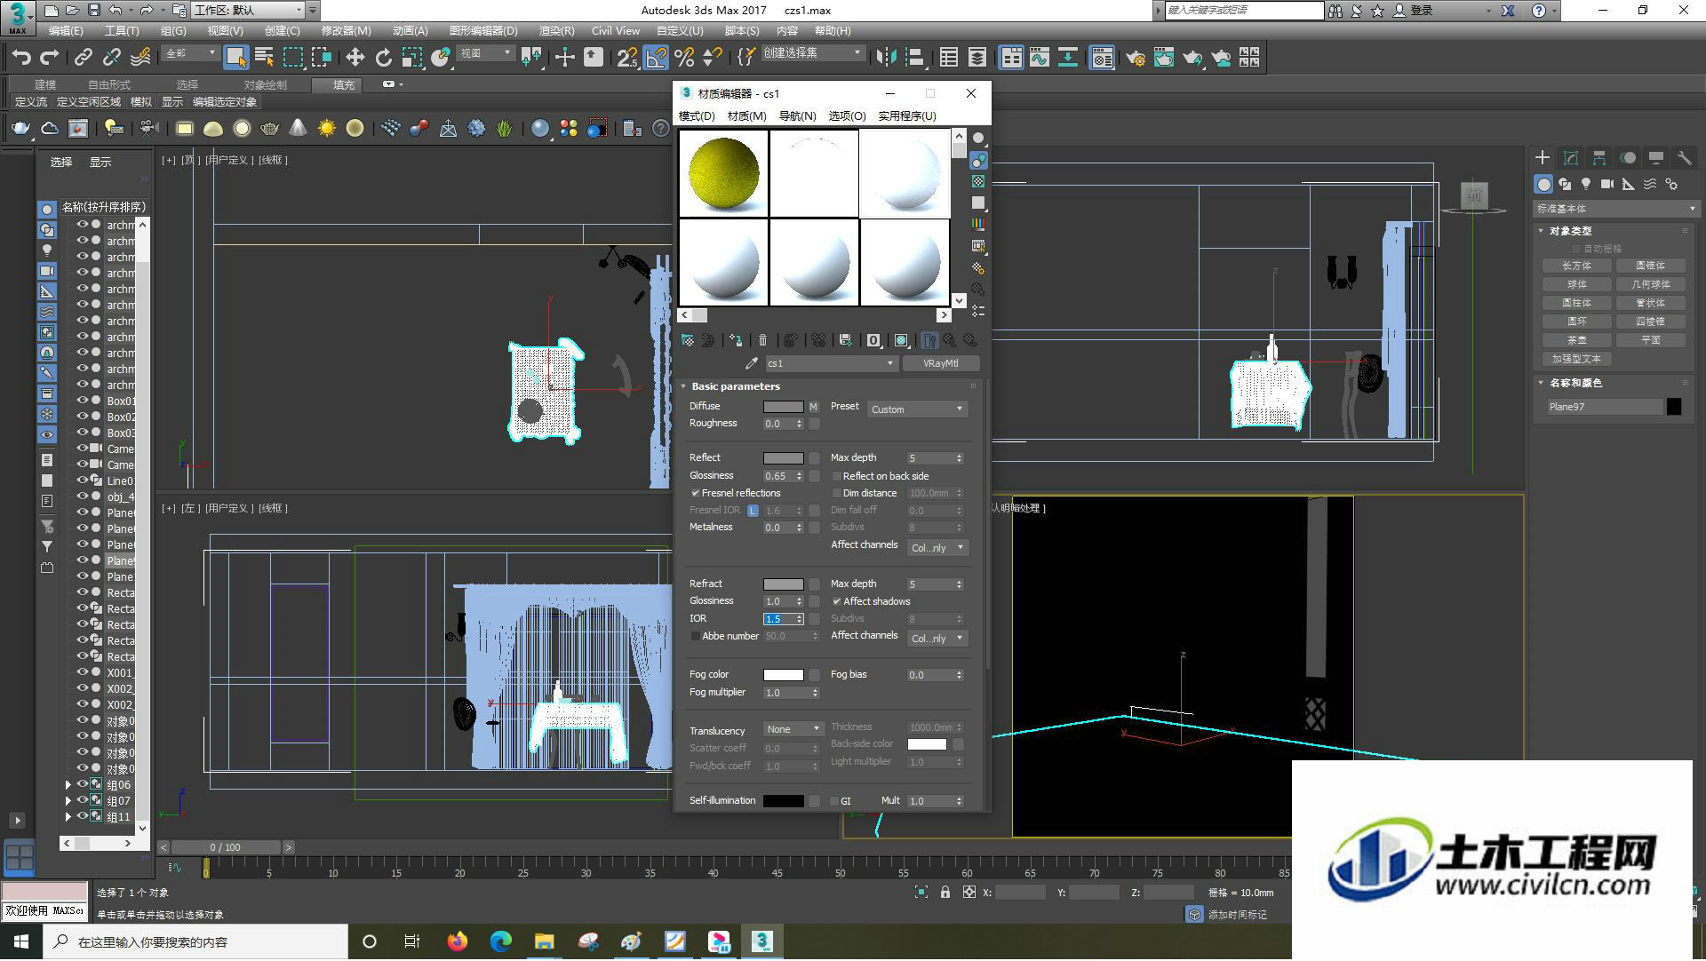Click the 长方体 box primitive button
1706x961 pixels.
[1577, 266]
